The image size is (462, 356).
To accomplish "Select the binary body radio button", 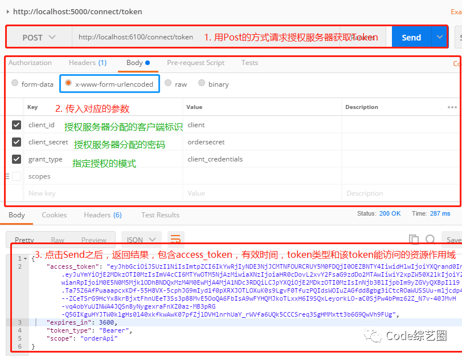I will (x=202, y=83).
